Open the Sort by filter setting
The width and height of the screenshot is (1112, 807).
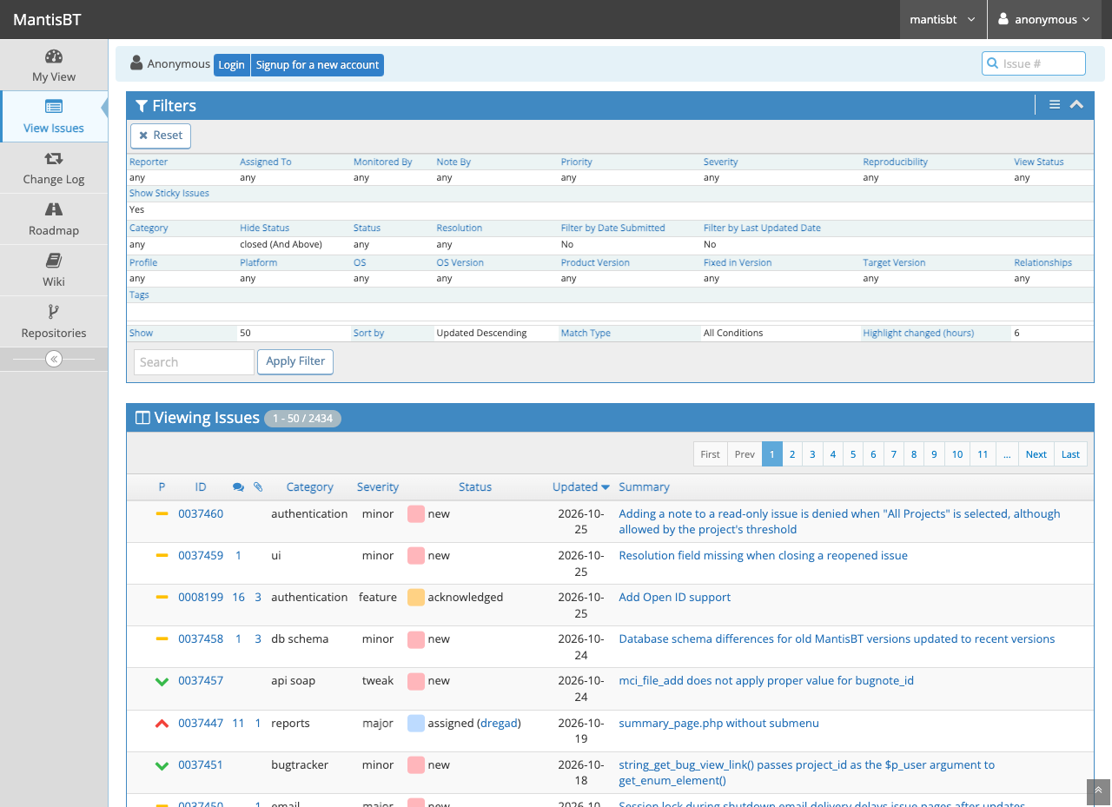tap(368, 333)
